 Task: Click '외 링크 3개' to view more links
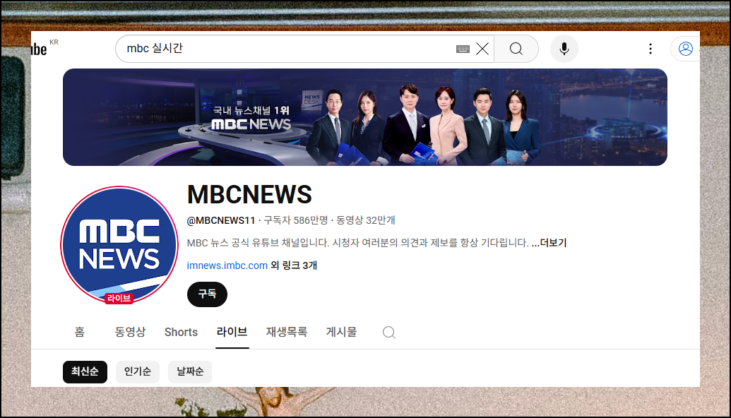pos(294,265)
